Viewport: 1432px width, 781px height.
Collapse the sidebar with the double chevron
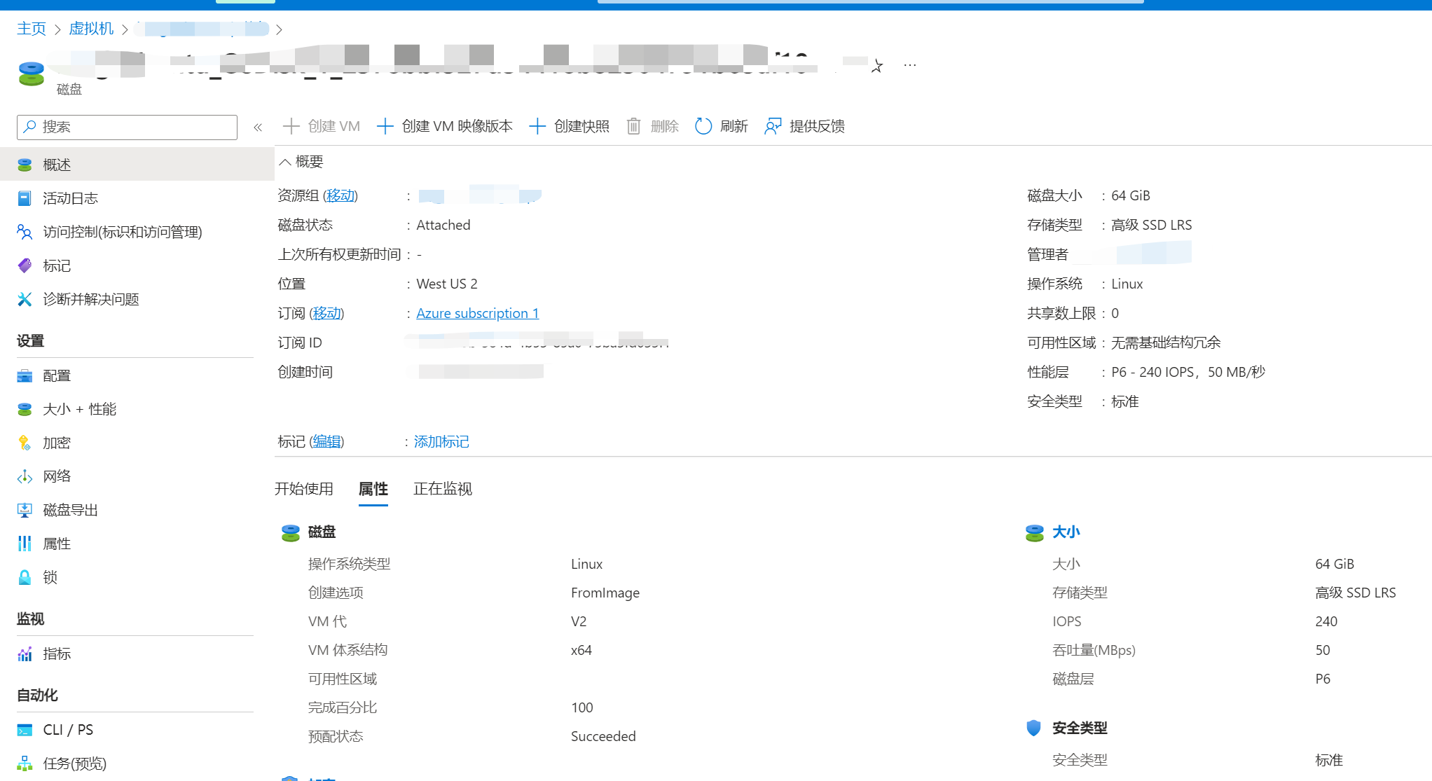pyautogui.click(x=257, y=127)
